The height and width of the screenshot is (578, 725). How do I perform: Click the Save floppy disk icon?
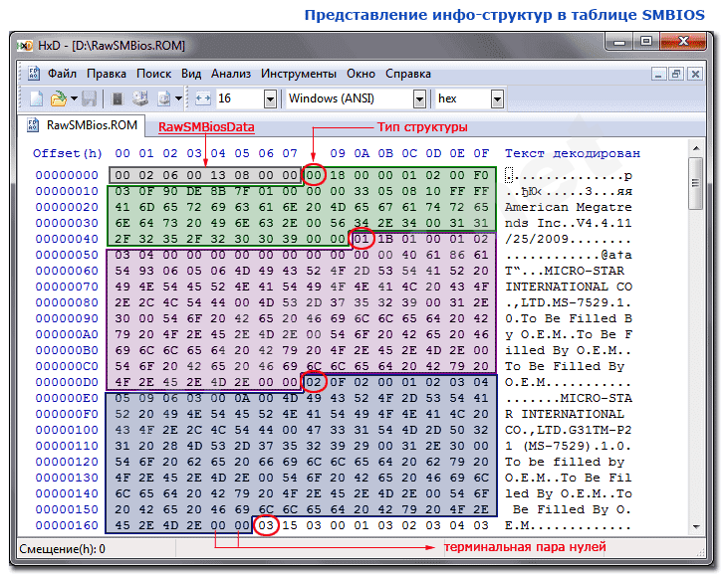click(89, 98)
